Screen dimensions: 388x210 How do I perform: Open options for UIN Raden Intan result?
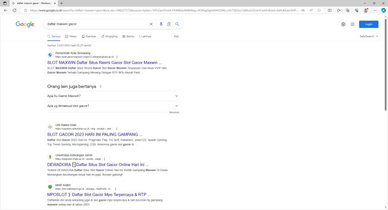pos(117,129)
